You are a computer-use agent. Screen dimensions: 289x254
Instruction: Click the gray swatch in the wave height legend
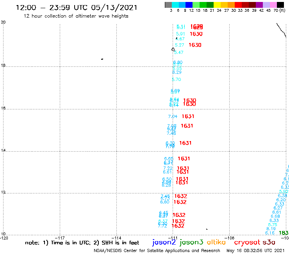click(168, 5)
